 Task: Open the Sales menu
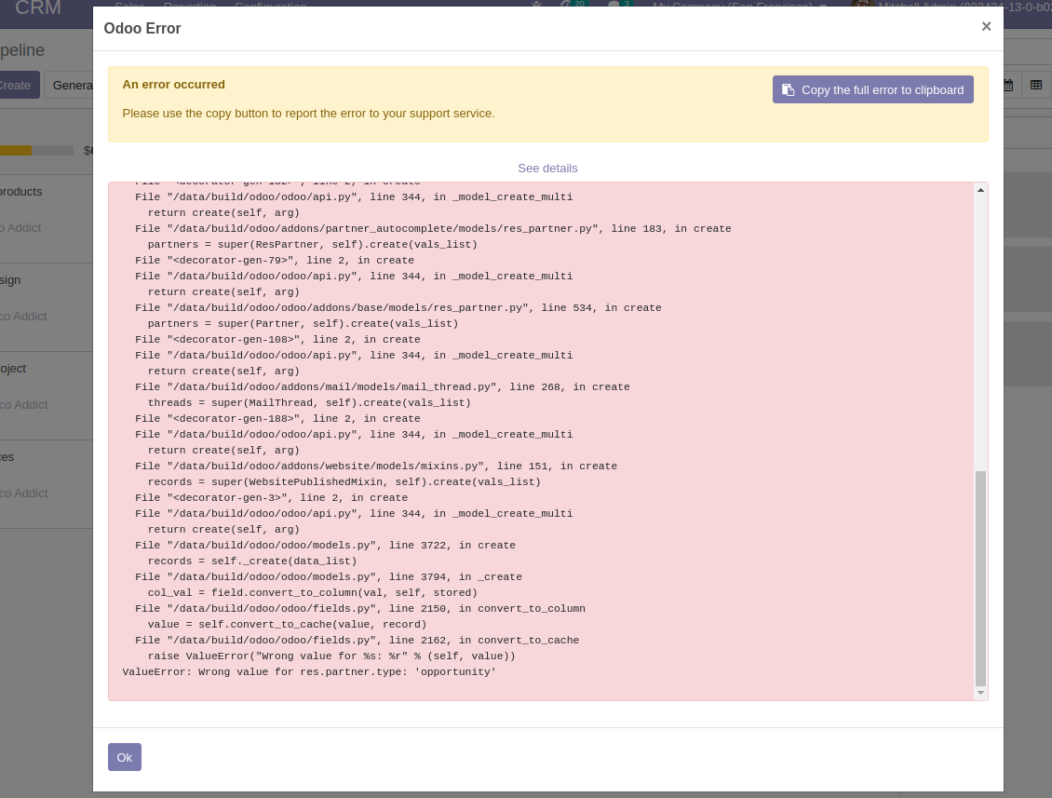tap(129, 6)
